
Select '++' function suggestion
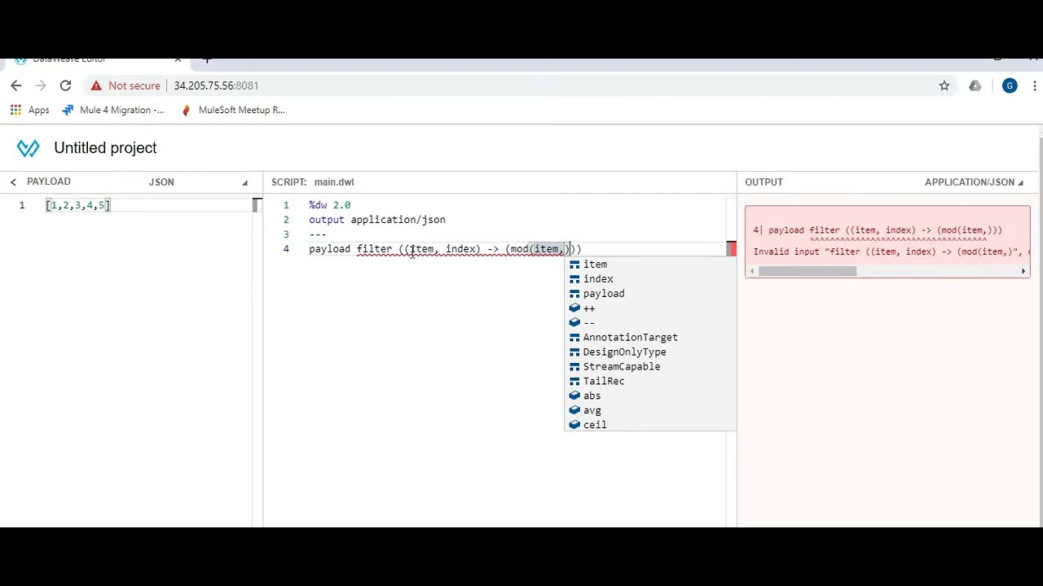click(649, 308)
